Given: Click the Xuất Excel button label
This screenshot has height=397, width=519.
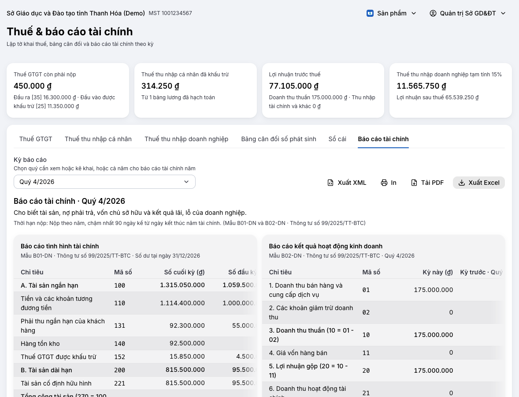Looking at the screenshot, I should coord(484,183).
